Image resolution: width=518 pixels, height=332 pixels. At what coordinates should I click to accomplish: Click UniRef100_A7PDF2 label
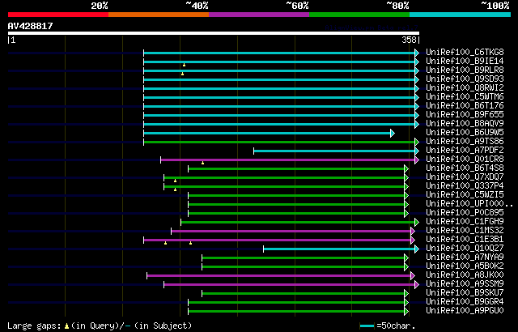pyautogui.click(x=465, y=151)
